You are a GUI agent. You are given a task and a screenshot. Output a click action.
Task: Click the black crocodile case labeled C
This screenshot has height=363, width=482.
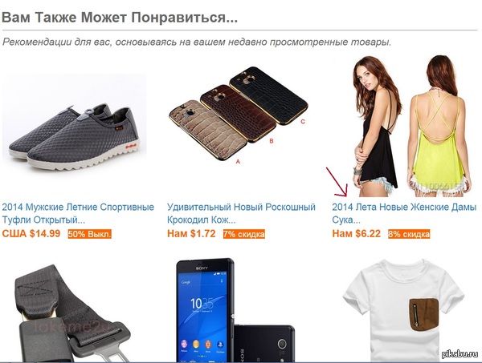point(268,94)
